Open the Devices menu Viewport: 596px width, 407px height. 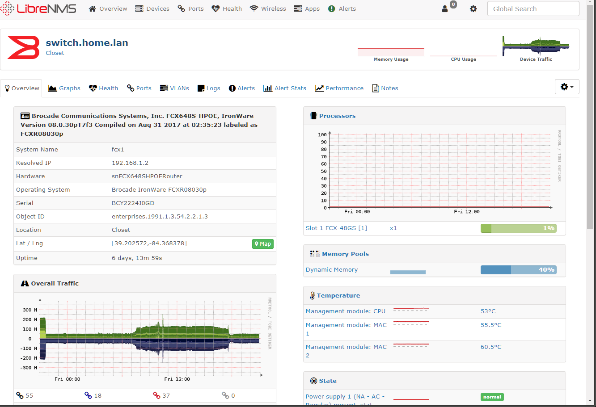(152, 8)
